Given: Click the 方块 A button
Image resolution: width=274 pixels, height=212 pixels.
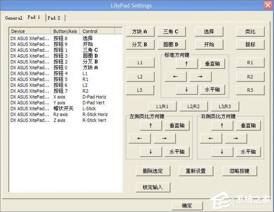Looking at the screenshot, I should coord(139,32).
